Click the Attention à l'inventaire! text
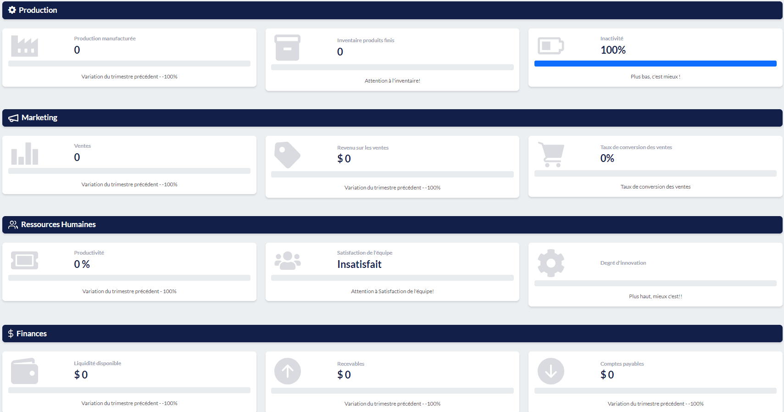Image resolution: width=784 pixels, height=412 pixels. pos(392,81)
